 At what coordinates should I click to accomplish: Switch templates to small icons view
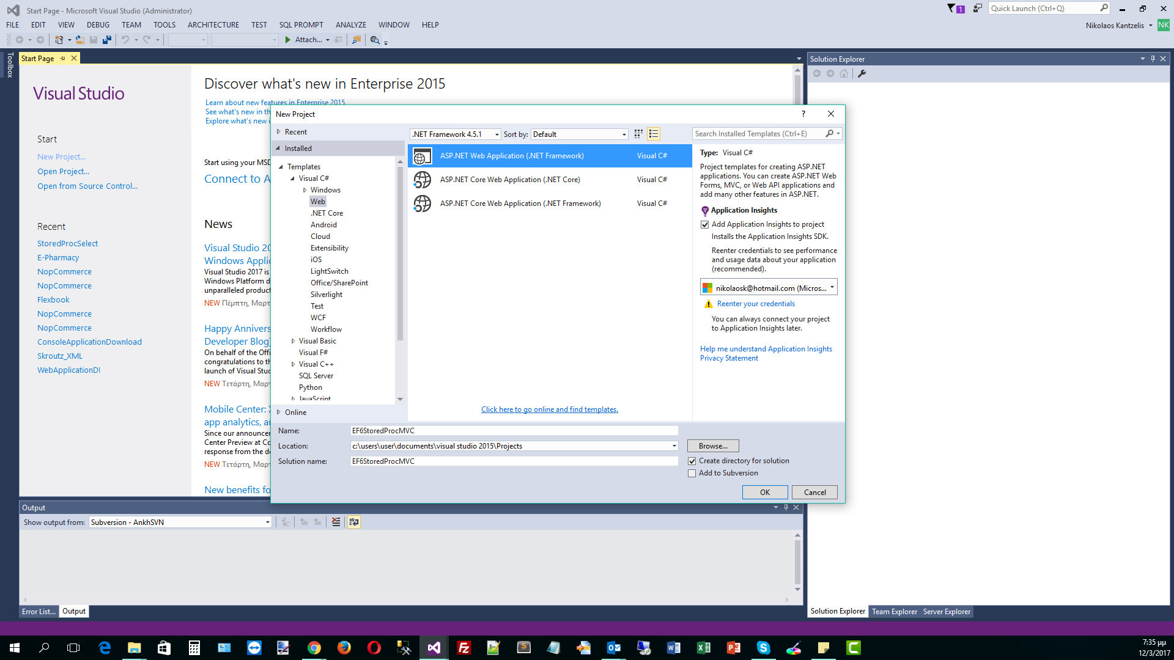638,134
